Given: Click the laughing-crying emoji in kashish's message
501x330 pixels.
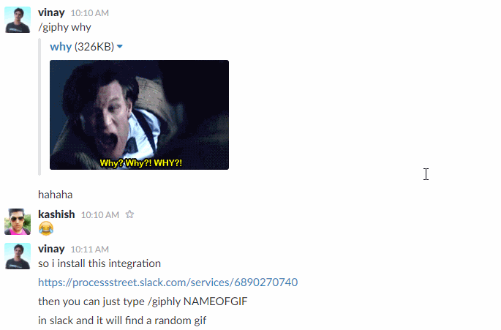Looking at the screenshot, I should coord(46,228).
